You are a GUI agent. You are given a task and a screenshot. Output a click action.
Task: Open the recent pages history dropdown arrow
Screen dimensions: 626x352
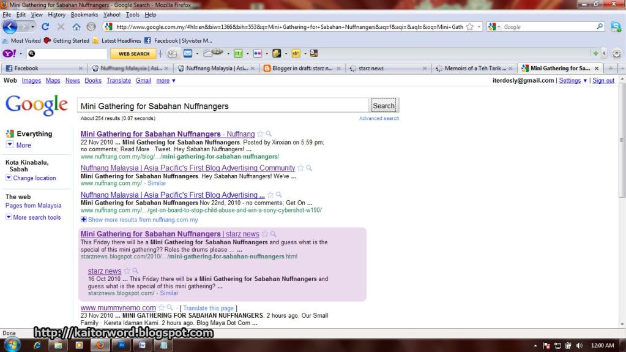coord(32,27)
